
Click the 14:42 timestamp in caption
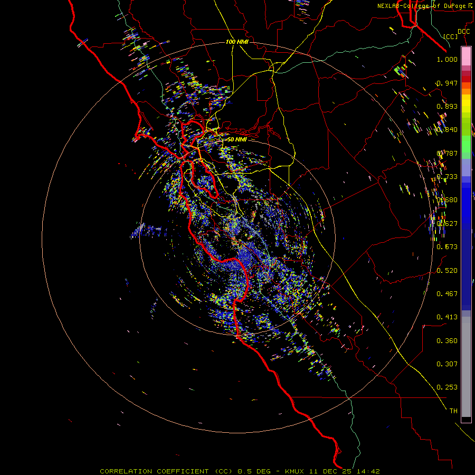coord(368,471)
